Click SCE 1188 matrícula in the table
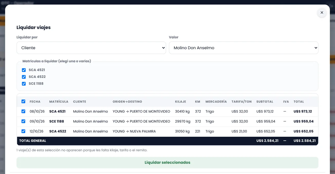This screenshot has width=335, height=174. tap(57, 121)
